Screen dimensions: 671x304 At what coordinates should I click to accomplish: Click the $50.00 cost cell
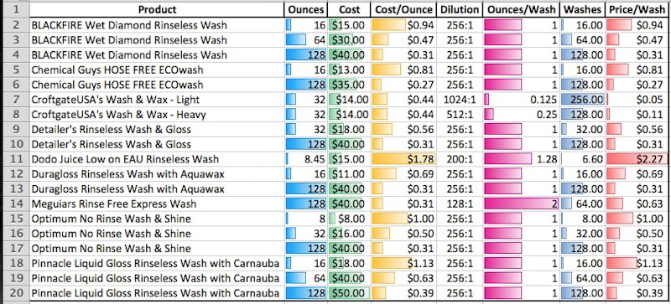click(349, 293)
